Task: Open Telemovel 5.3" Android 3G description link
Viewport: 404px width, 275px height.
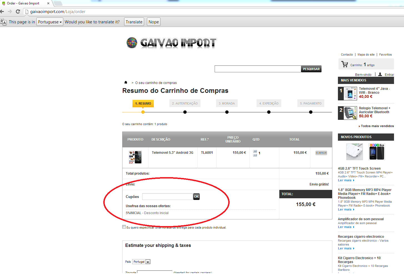Action: 172,153
